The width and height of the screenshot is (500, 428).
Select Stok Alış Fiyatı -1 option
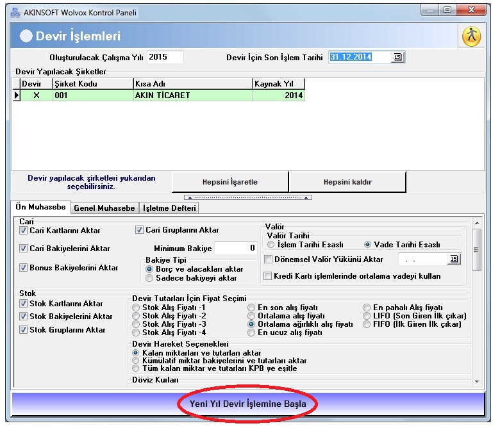click(136, 308)
